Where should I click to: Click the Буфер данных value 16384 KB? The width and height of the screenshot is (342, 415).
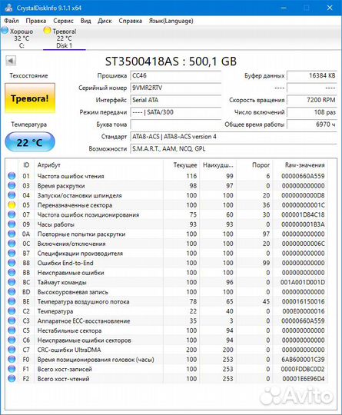[312, 75]
